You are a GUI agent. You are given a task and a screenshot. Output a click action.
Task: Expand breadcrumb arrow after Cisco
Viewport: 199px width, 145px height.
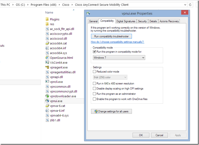pyautogui.click(x=72, y=5)
